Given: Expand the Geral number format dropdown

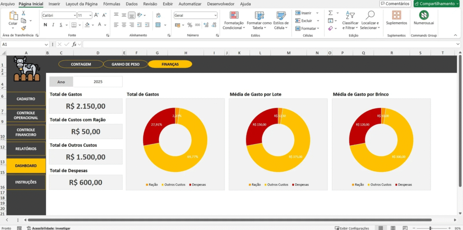Looking at the screenshot, I should (215, 15).
